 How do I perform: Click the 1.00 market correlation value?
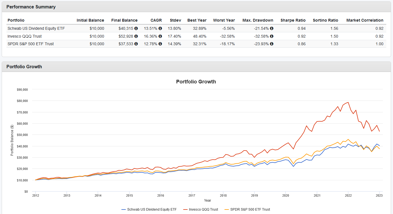click(x=380, y=44)
